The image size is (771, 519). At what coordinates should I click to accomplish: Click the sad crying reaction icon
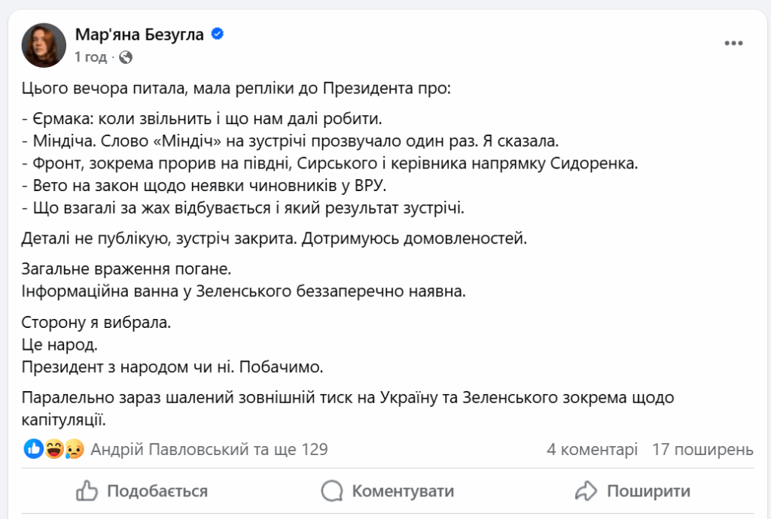[x=73, y=450]
